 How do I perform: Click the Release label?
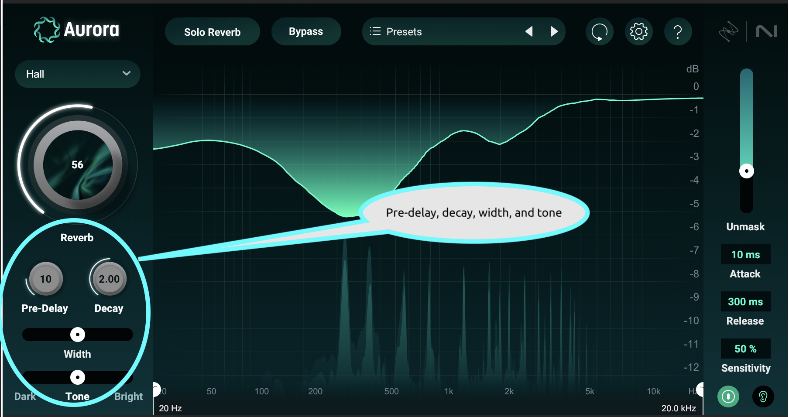pyautogui.click(x=745, y=321)
